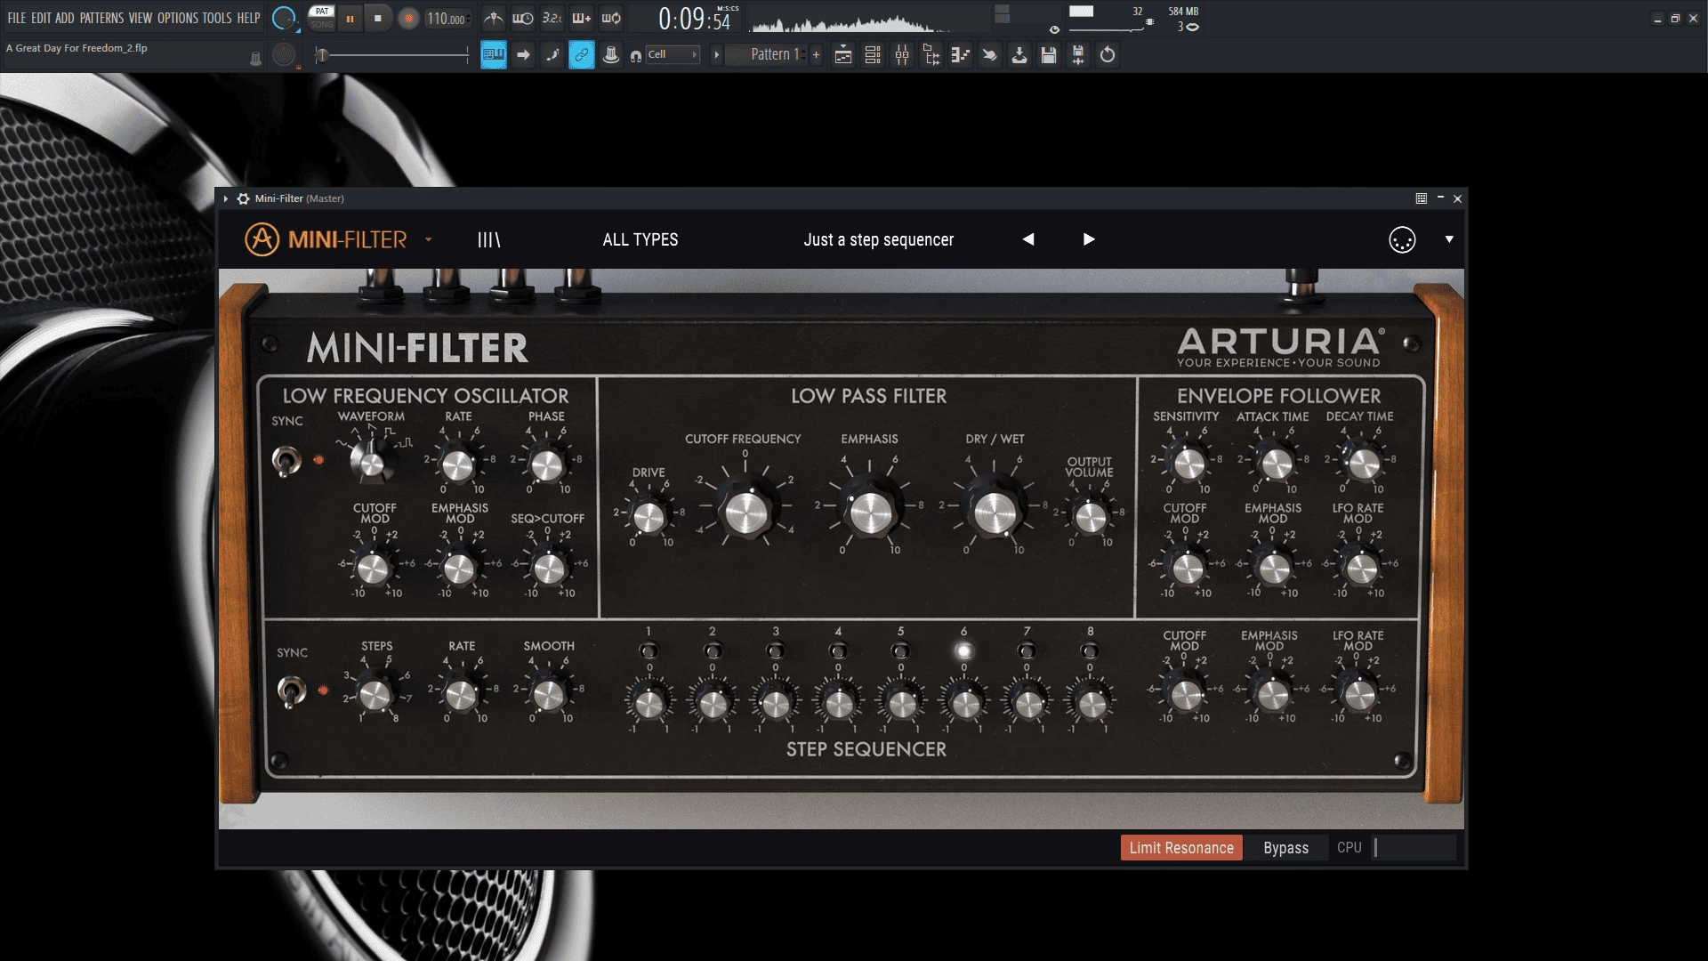Enable wait for input before recording
The image size is (1708, 961).
pyautogui.click(x=523, y=18)
